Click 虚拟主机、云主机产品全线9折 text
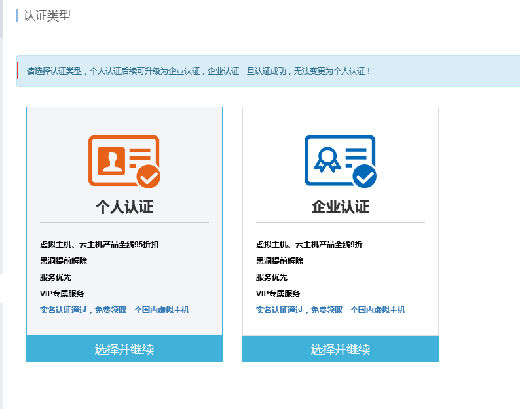 tap(309, 245)
